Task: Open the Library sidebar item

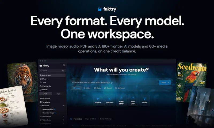Action: [52, 79]
